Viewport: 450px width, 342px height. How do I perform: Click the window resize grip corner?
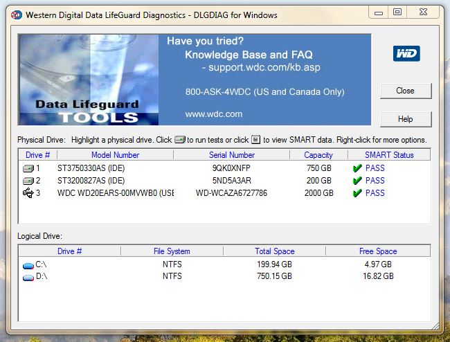(x=435, y=325)
